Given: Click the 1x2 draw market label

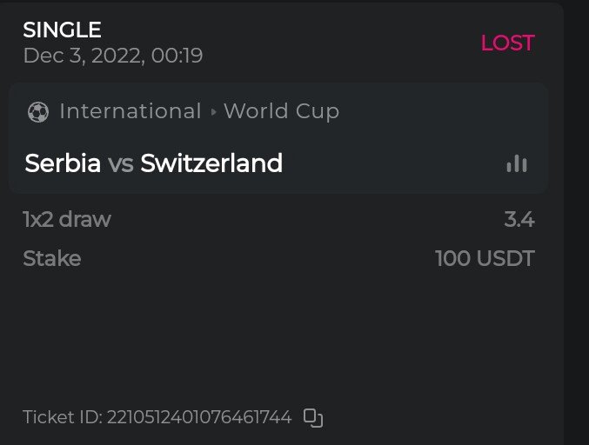Looking at the screenshot, I should [x=67, y=220].
